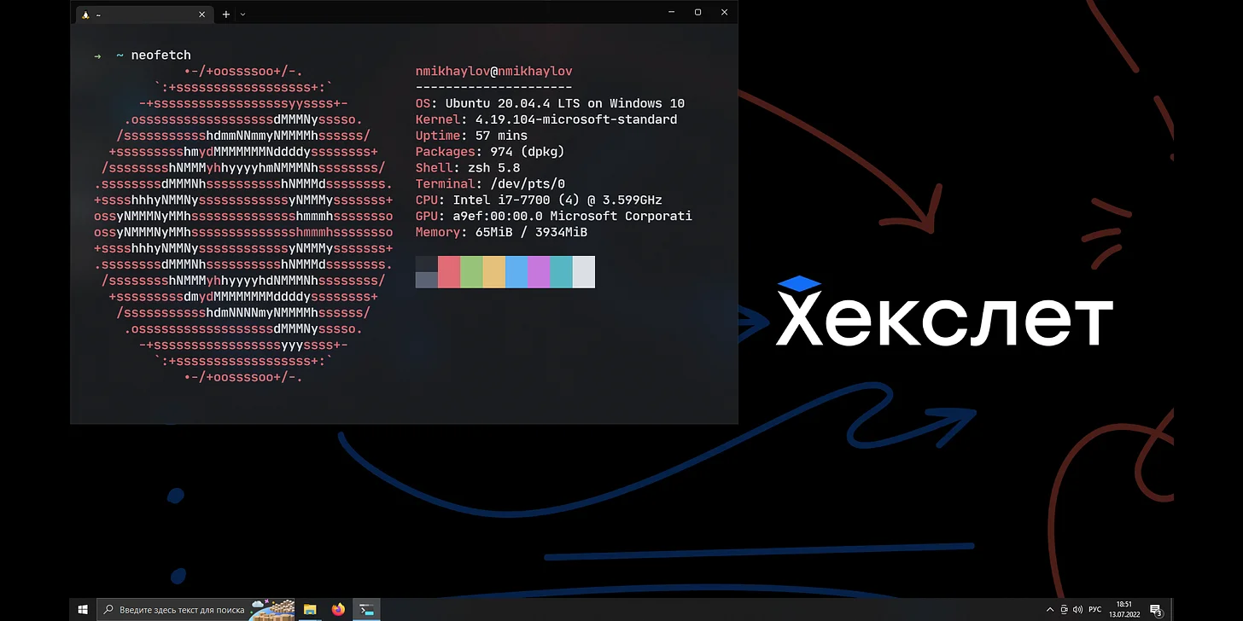Viewport: 1243px width, 621px height.
Task: Launch Firefox from the taskbar
Action: pyautogui.click(x=338, y=609)
